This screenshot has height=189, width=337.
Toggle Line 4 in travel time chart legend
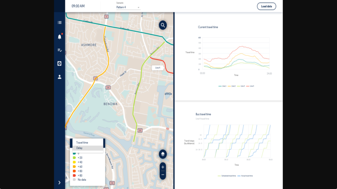pos(250,86)
